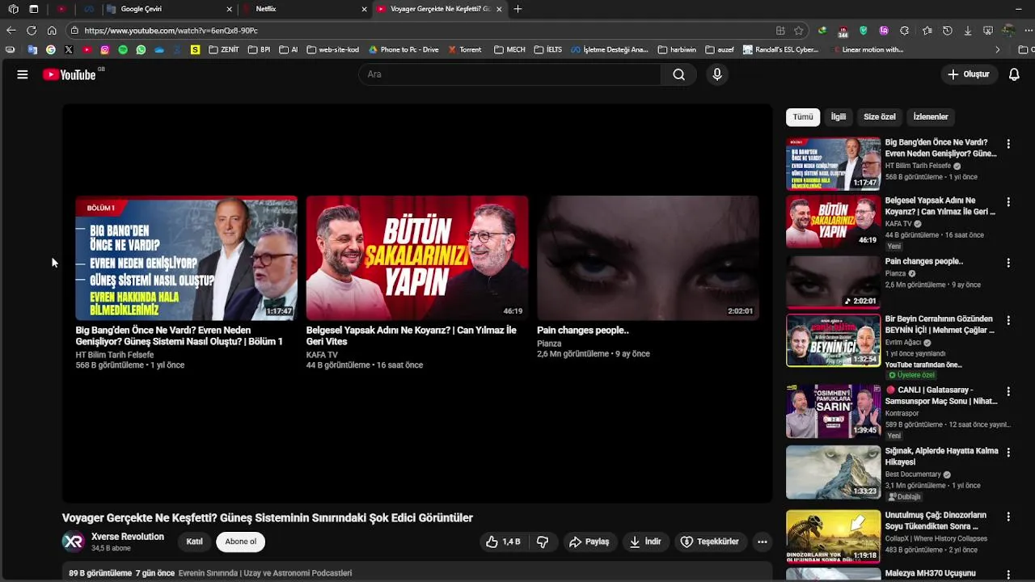Close the Google Çeviri tab
This screenshot has width=1035, height=582.
pos(230,9)
